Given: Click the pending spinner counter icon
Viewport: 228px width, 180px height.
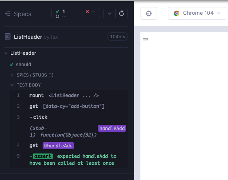Looking at the screenshot, I should (57, 16).
